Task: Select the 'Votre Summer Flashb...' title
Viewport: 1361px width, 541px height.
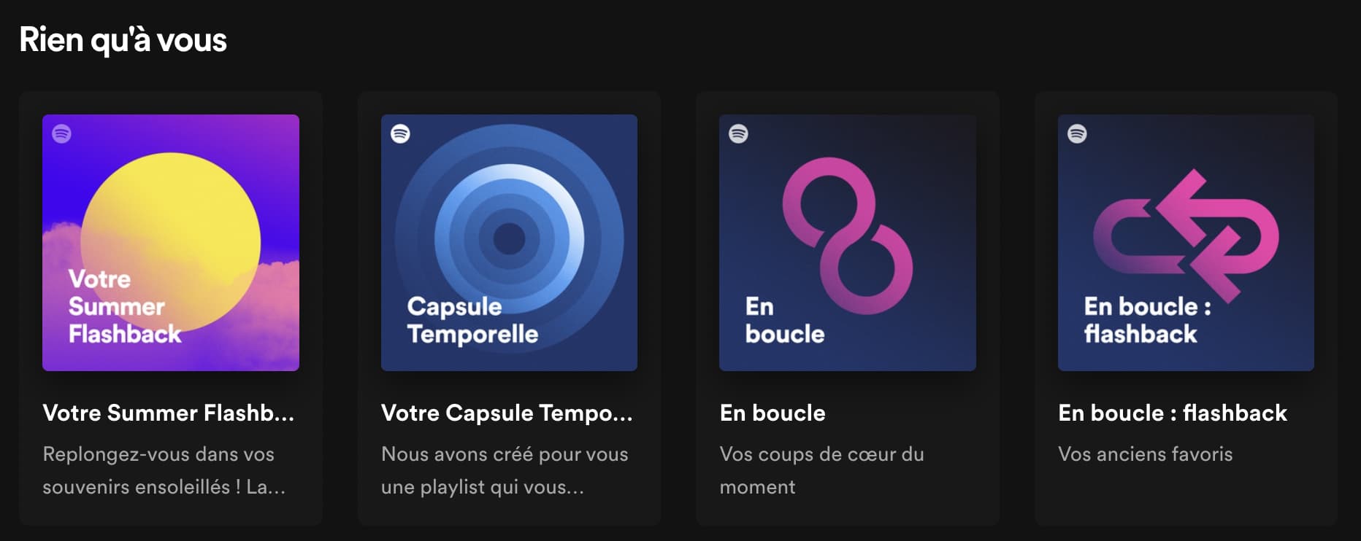Action: tap(169, 413)
